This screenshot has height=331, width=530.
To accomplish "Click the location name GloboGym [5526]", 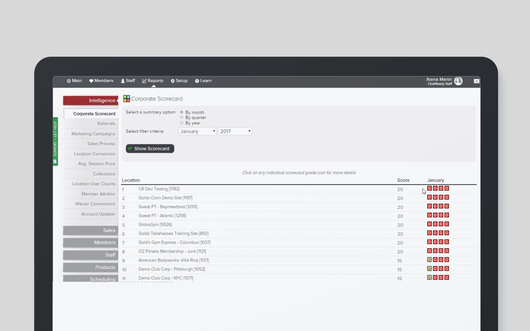I will click(x=155, y=225).
